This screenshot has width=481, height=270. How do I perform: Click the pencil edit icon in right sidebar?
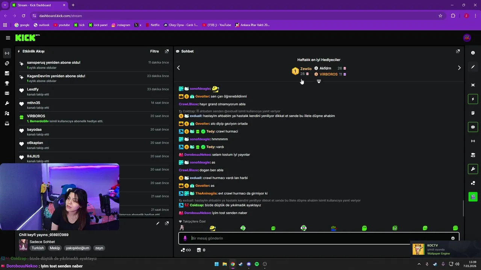473,67
